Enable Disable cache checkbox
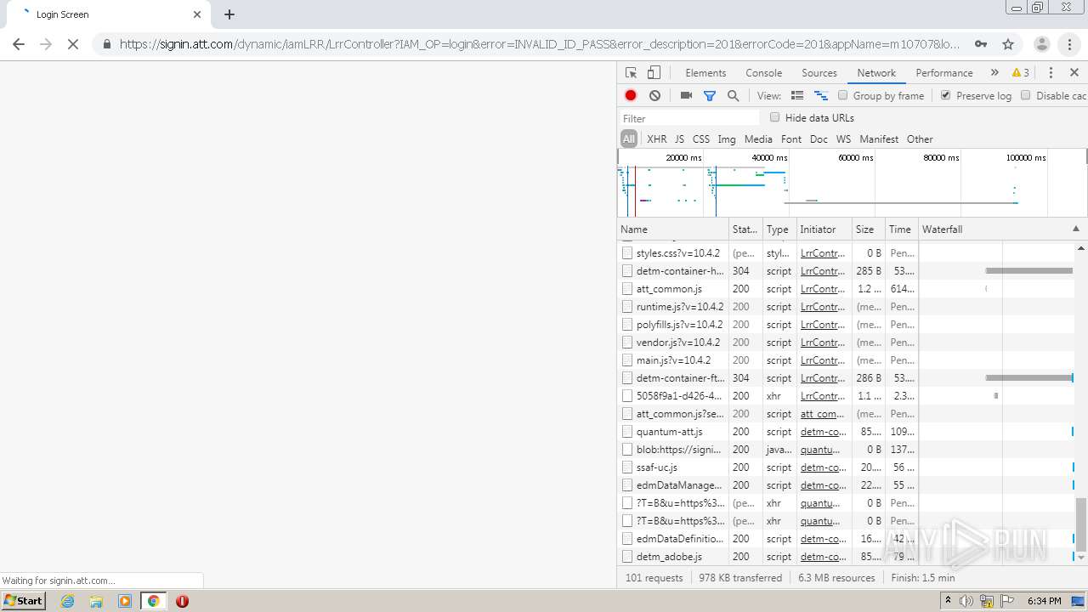Image resolution: width=1088 pixels, height=612 pixels. (x=1026, y=95)
